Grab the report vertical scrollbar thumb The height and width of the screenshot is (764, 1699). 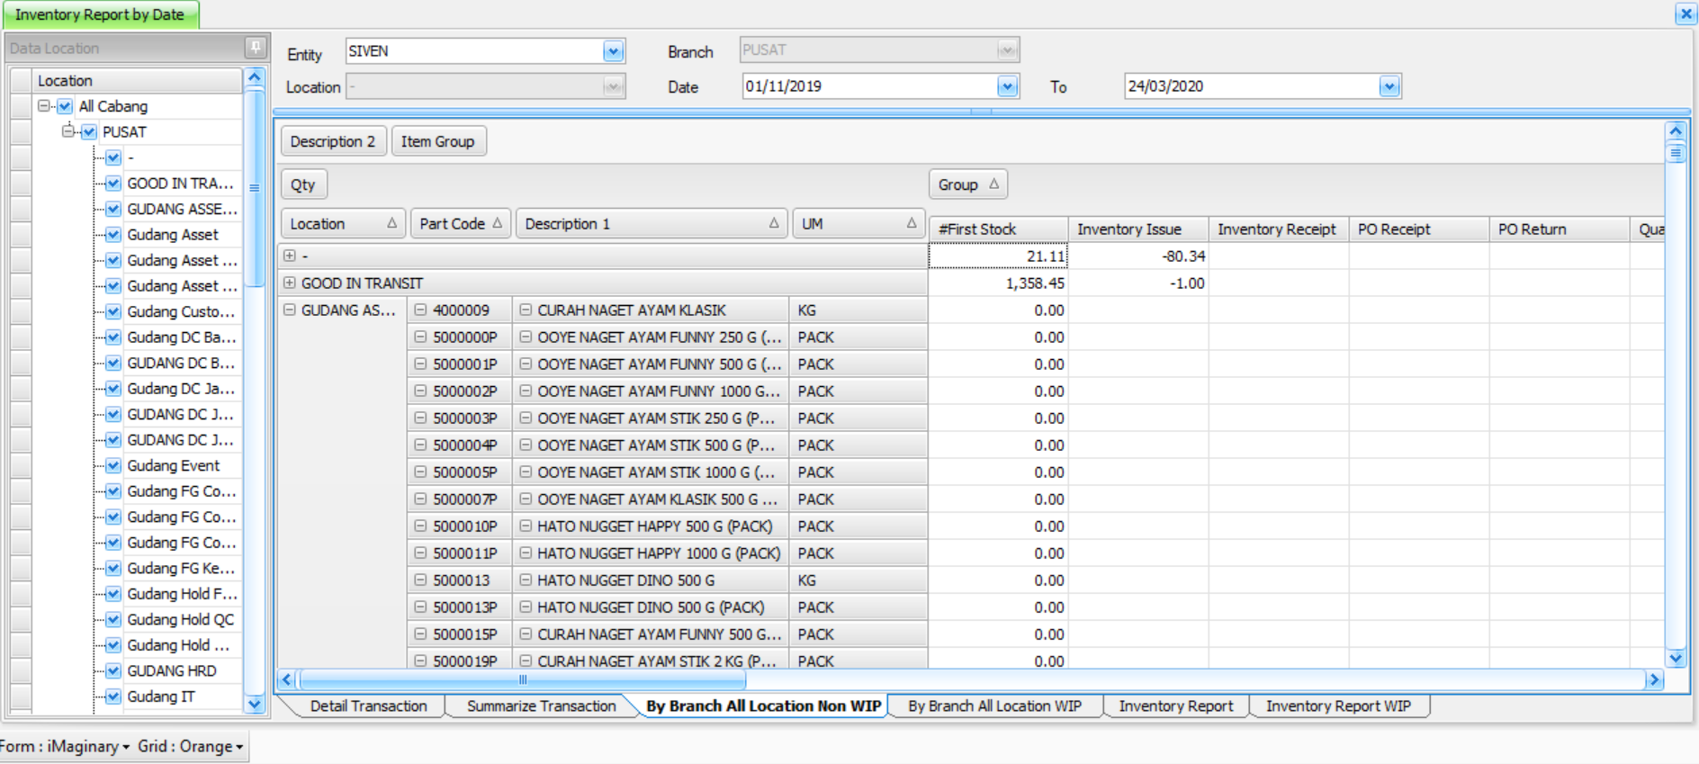(1676, 153)
